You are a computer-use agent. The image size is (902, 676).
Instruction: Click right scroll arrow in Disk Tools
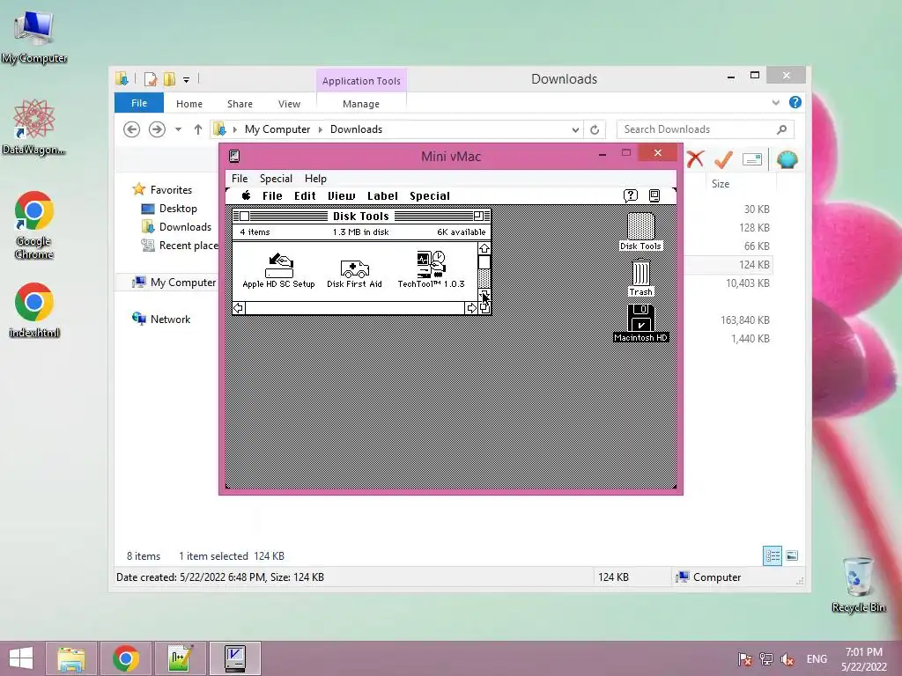tap(471, 308)
